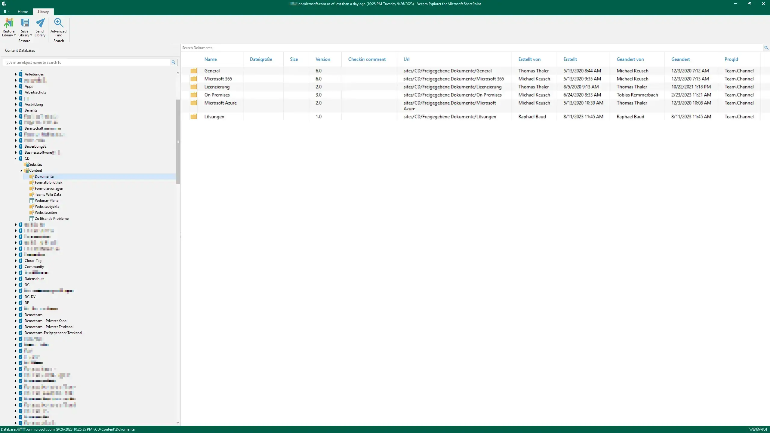
Task: Expand the DE site node
Action: 16,303
